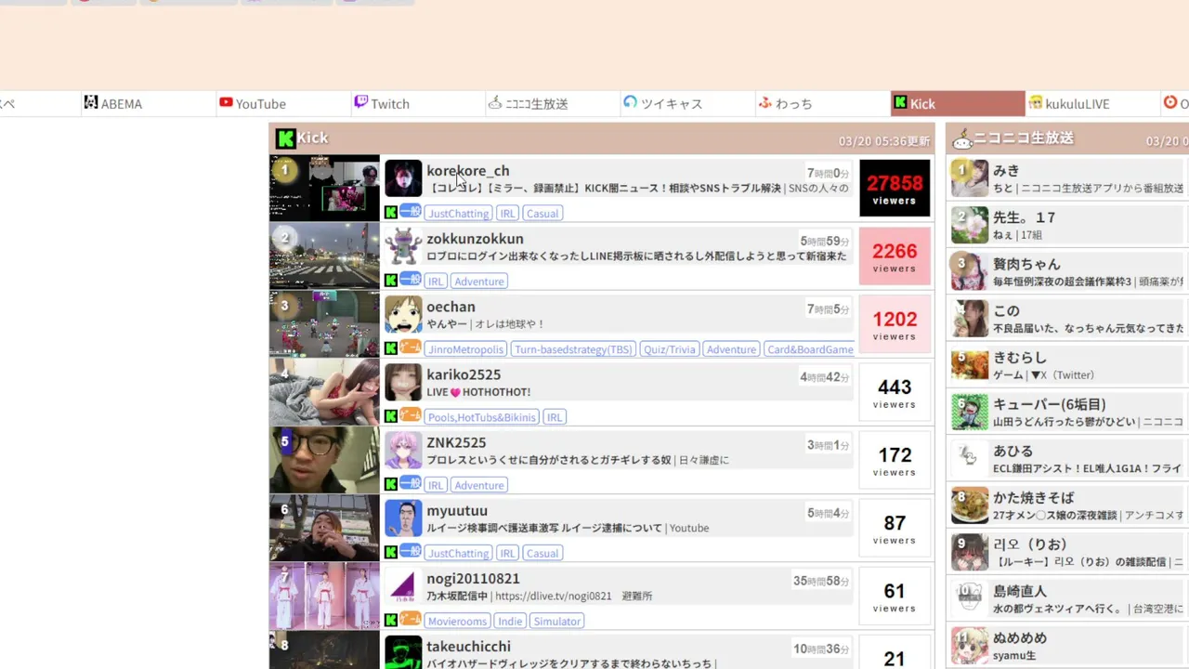Image resolution: width=1189 pixels, height=669 pixels.
Task: Click 27858 viewers count box
Action: [895, 189]
